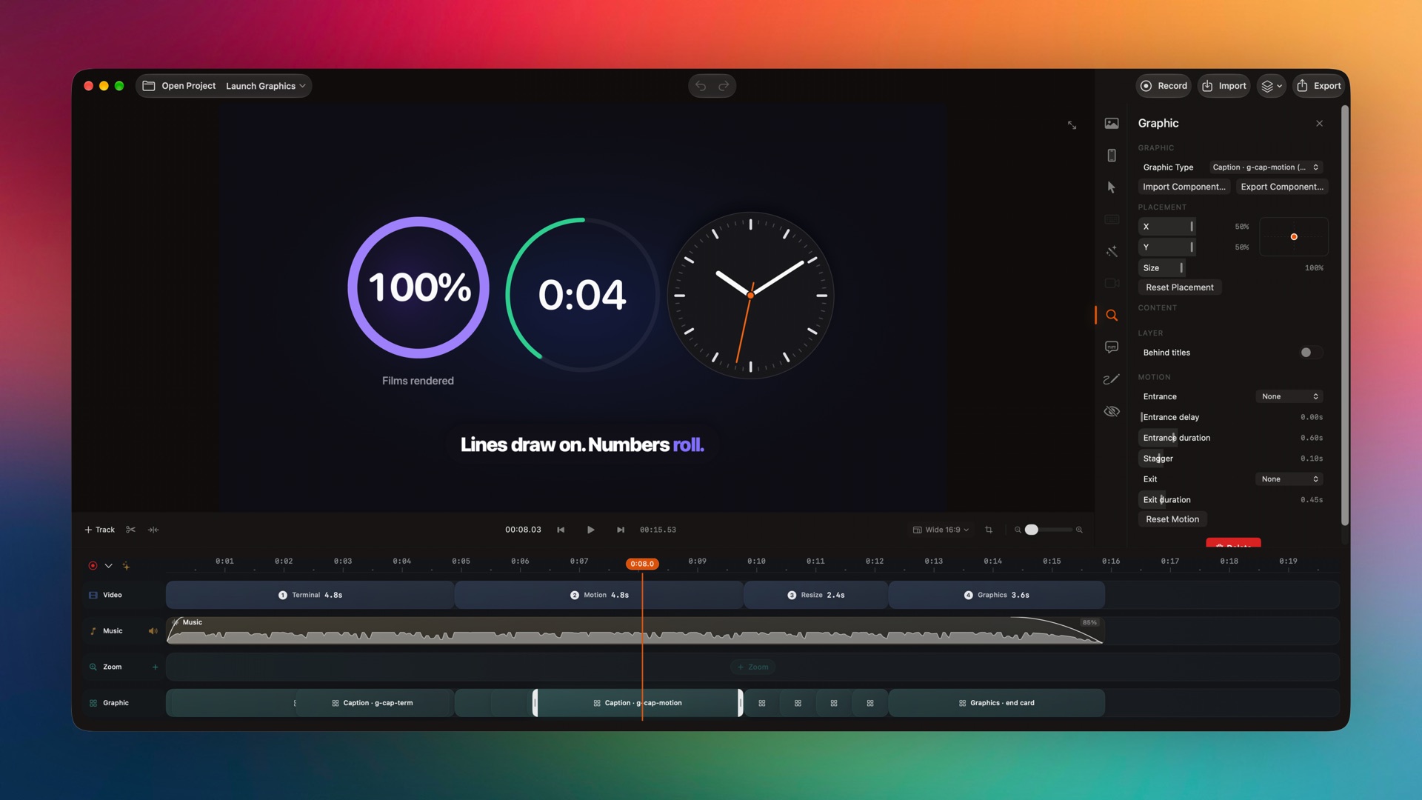Start a recording with the Record button
This screenshot has width=1422, height=800.
point(1164,86)
